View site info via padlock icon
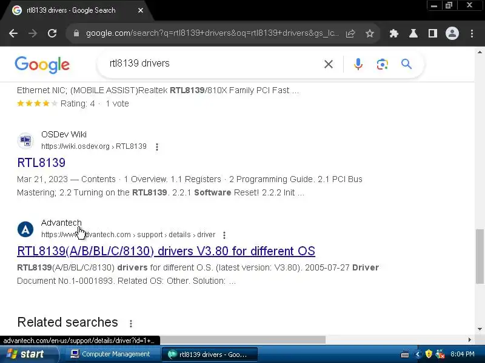The image size is (485, 363). point(76,33)
